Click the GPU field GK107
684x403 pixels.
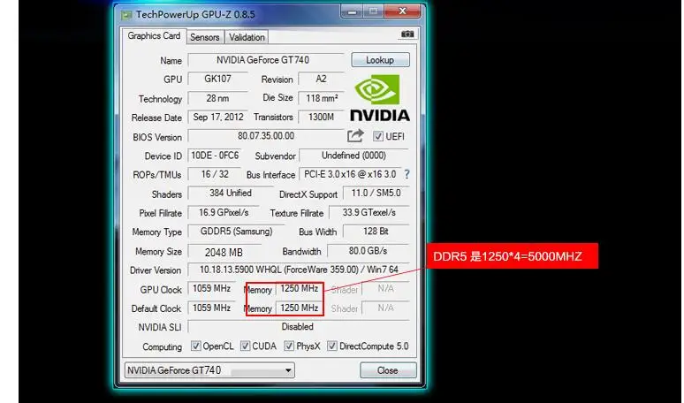(217, 79)
